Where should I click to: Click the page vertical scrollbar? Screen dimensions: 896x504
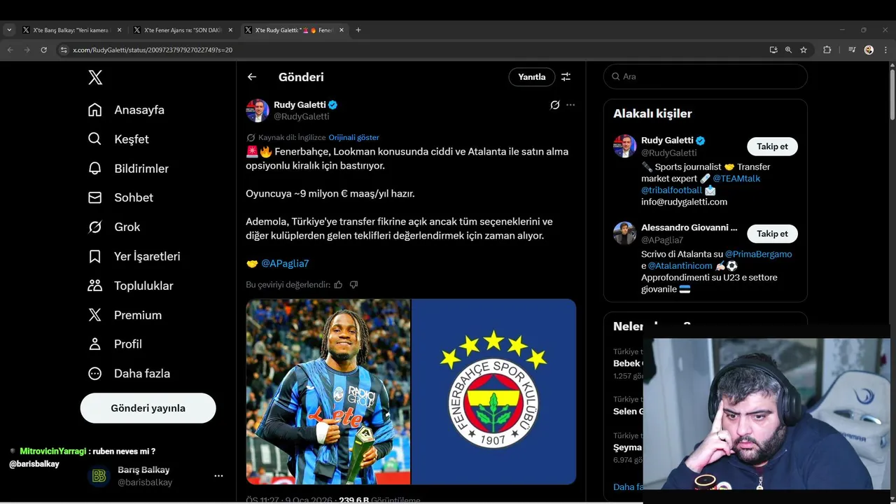(x=892, y=94)
